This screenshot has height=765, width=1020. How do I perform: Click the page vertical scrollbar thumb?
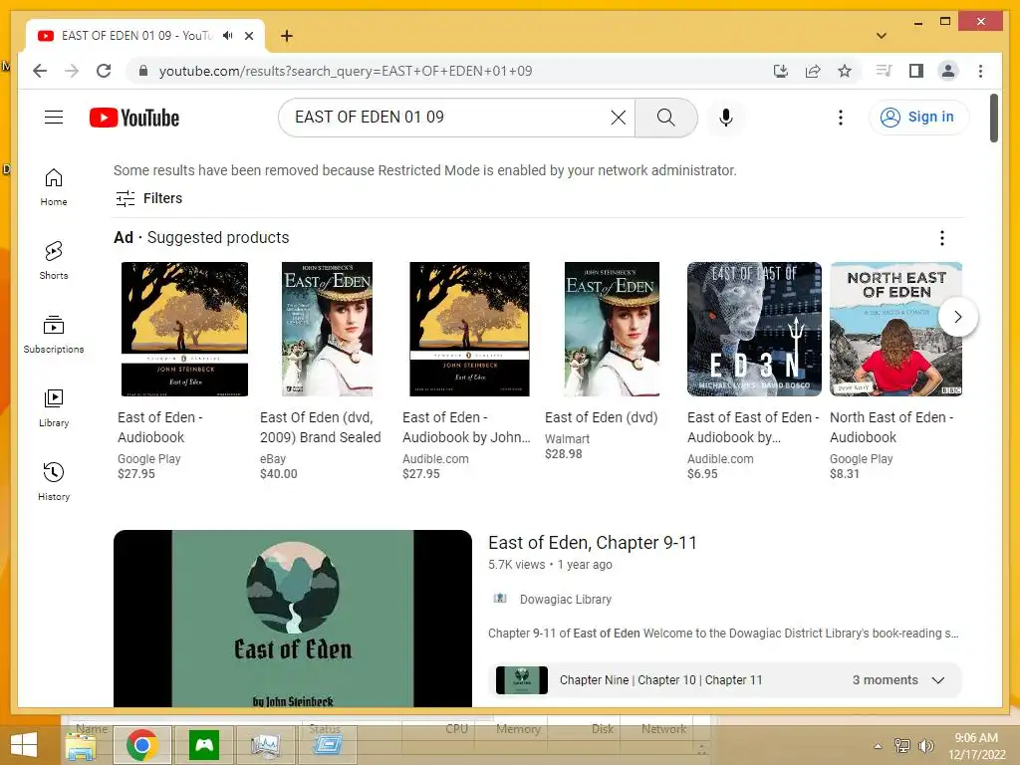click(994, 118)
